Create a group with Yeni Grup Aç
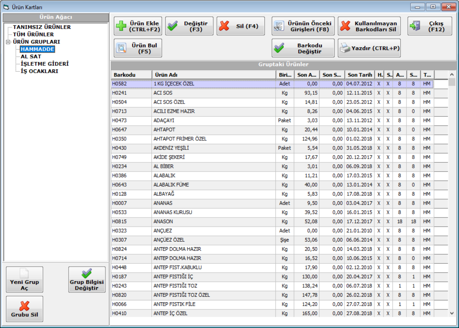The image size is (459, 328). pos(25,280)
